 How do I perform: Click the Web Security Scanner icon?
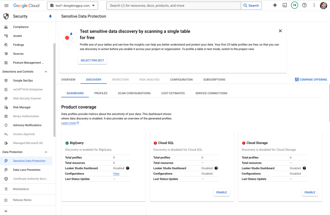pos(6,98)
